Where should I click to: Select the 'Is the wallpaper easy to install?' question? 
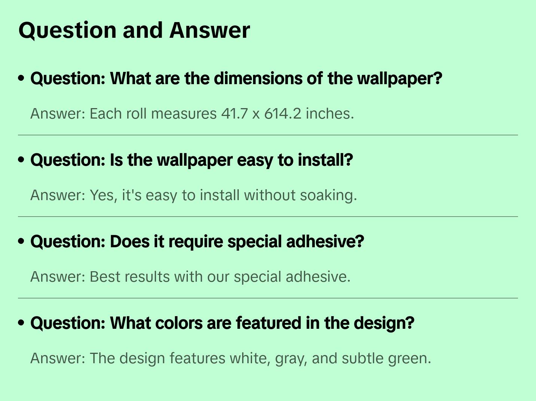click(192, 160)
